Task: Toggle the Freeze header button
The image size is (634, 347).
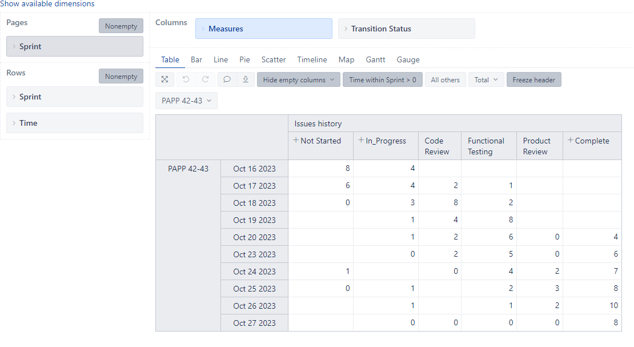Action: pyautogui.click(x=533, y=80)
